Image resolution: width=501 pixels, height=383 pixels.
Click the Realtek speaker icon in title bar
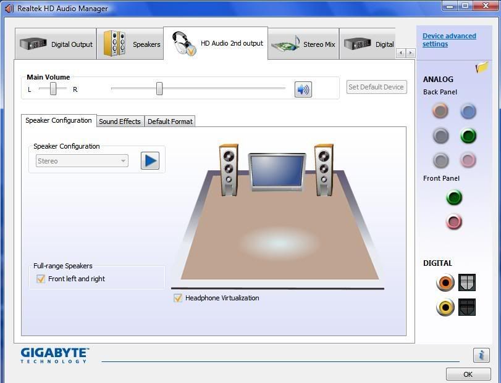10,9
